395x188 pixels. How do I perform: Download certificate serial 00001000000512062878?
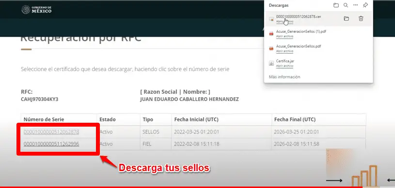tap(51, 132)
